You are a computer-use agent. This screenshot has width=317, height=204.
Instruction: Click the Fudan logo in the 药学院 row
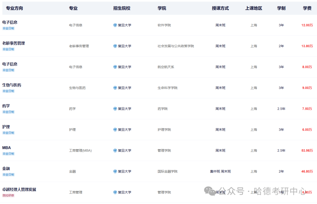115,109
